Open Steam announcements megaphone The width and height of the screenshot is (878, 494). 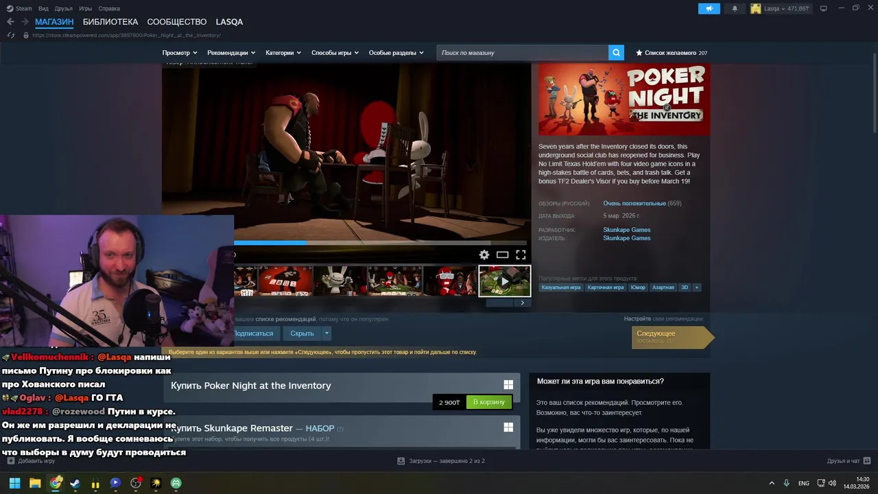(x=709, y=8)
